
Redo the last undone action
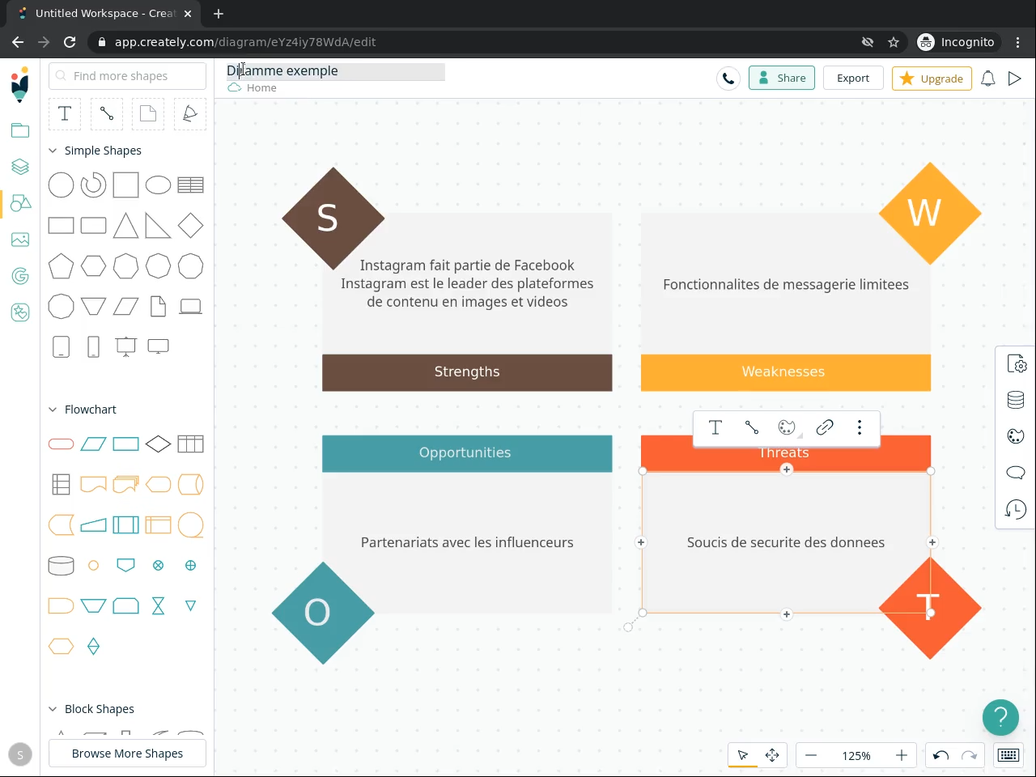tap(970, 755)
